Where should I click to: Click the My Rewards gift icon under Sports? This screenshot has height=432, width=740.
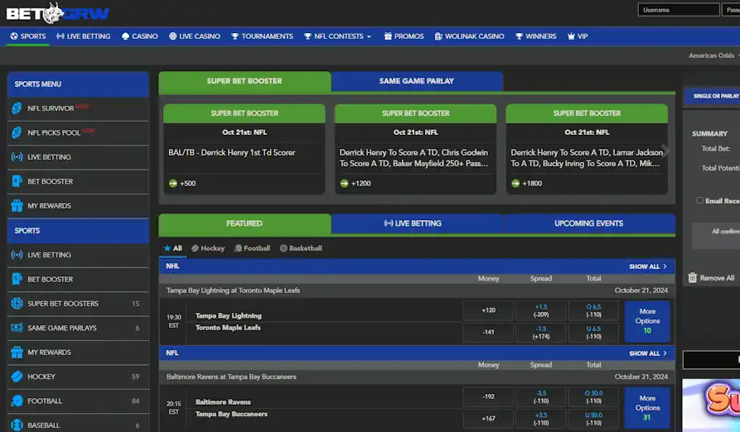point(17,352)
